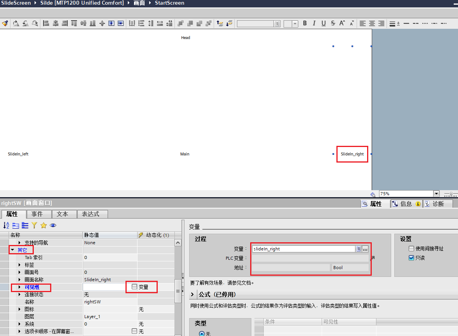Click the browse button next to the variable field
The height and width of the screenshot is (336, 458).
[364, 248]
